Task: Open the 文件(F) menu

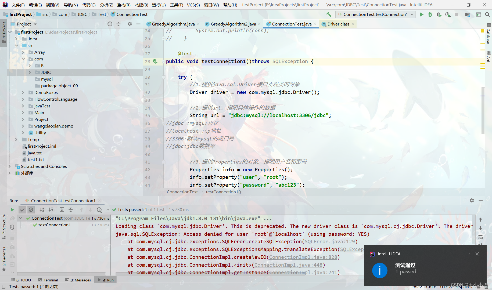Action: 18,5
